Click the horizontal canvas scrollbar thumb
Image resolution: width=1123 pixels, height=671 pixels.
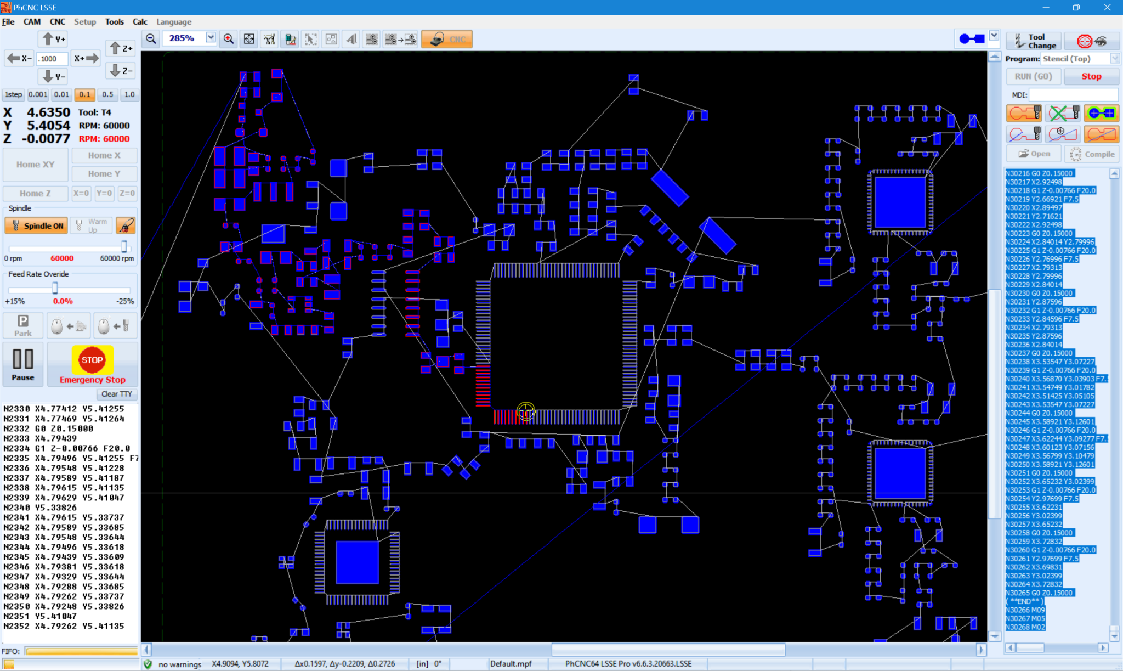tap(668, 650)
